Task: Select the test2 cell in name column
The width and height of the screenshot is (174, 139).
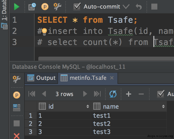Action: (102, 124)
